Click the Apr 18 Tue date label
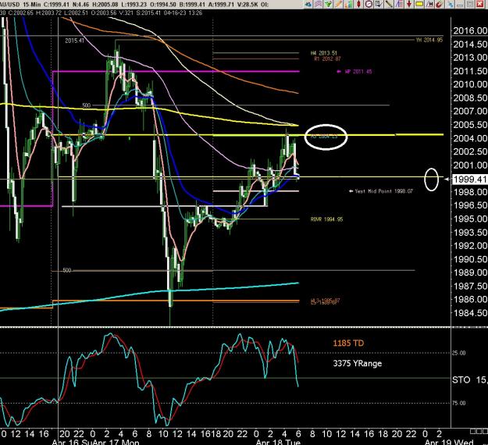This screenshot has height=445, width=488. click(278, 442)
